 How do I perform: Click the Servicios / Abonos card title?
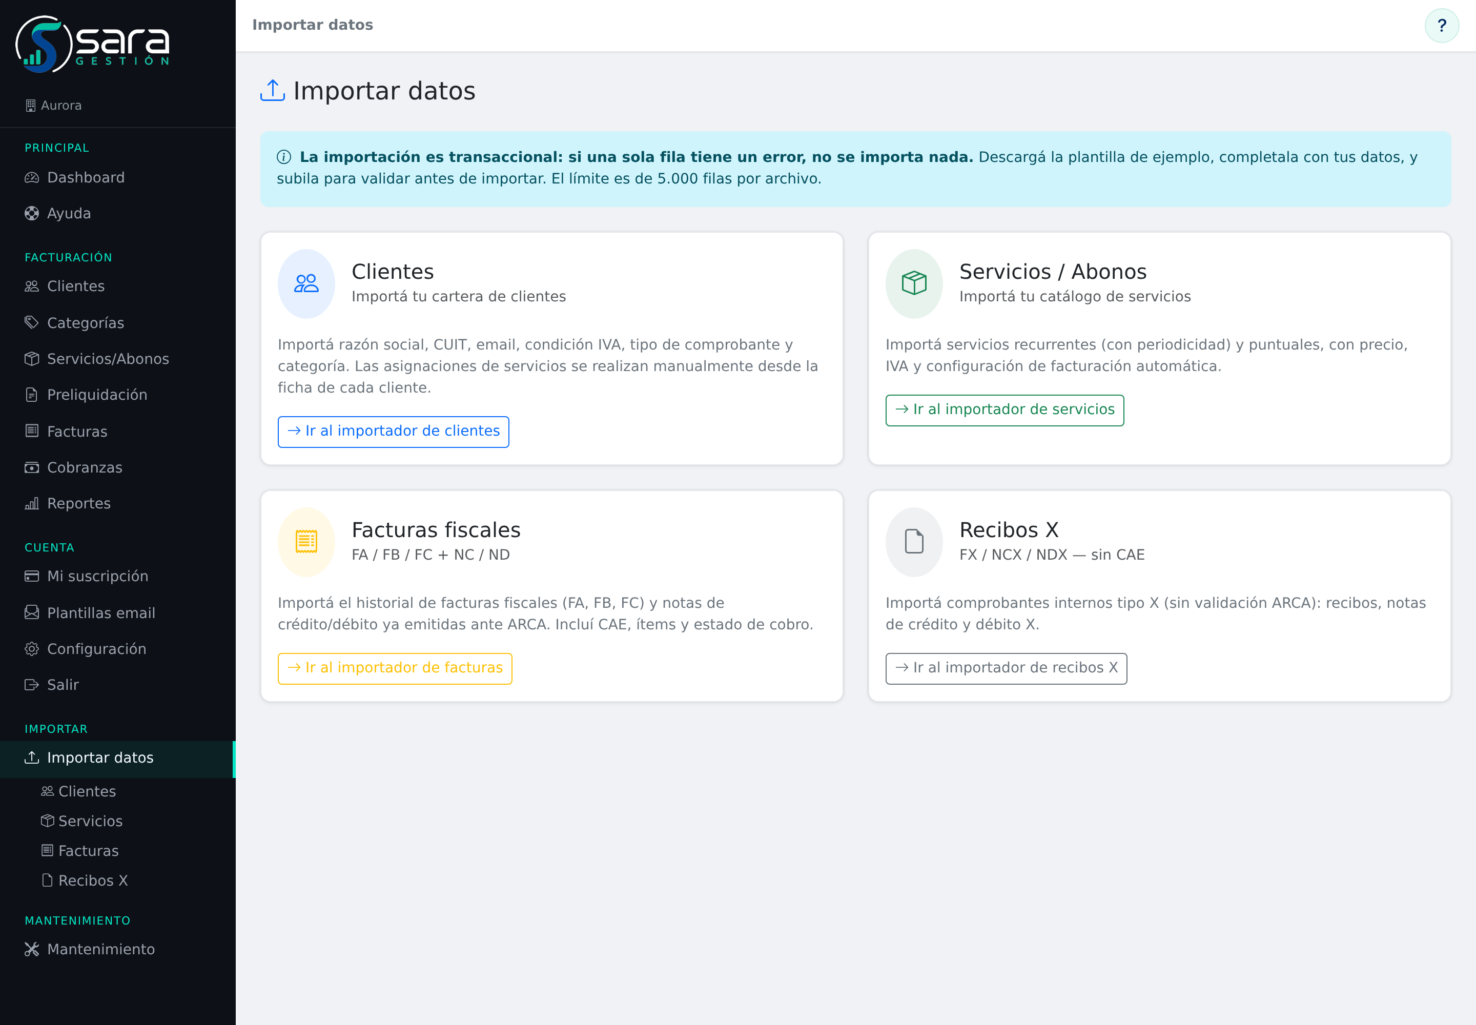[x=1053, y=272]
